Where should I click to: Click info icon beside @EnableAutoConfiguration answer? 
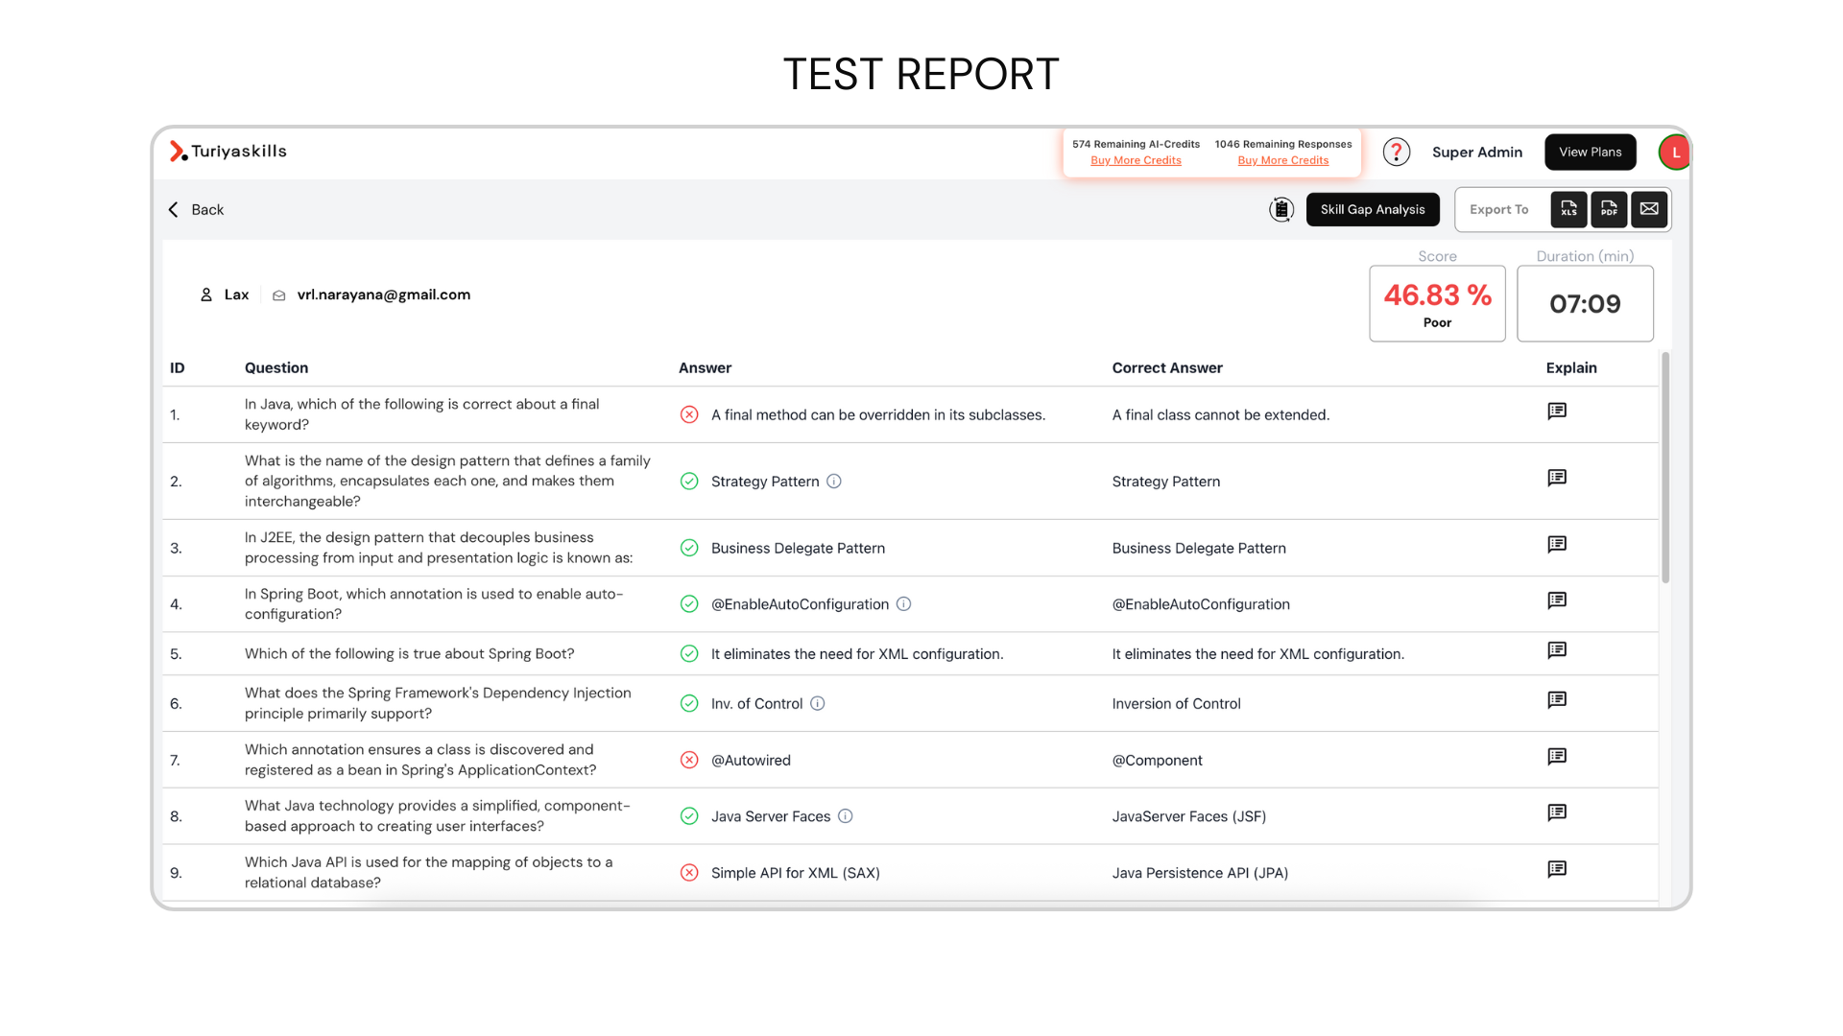point(903,604)
